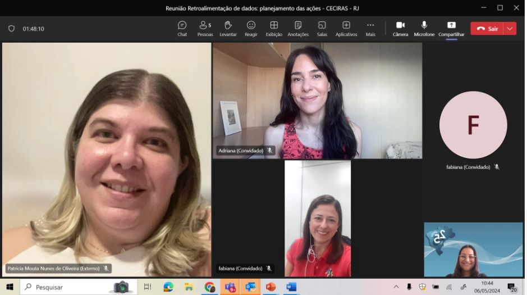Viewport: 527px width, 295px height.
Task: Expand the arrow beside Sair button
Action: [510, 29]
